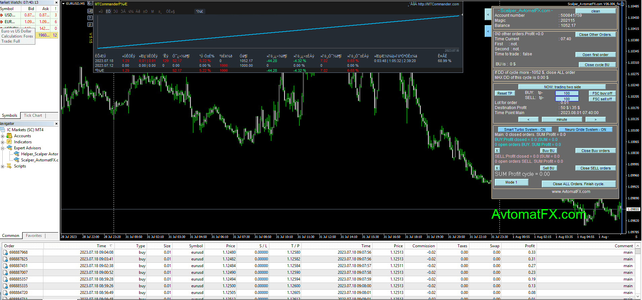Screen dimensions: 642x300
Task: Expand the Scripts tree node
Action: 2,166
